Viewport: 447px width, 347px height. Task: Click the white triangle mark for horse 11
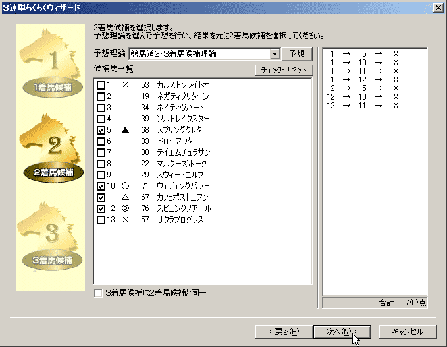click(125, 197)
